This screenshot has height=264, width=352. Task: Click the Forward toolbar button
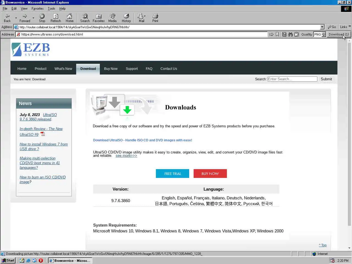pyautogui.click(x=25, y=18)
